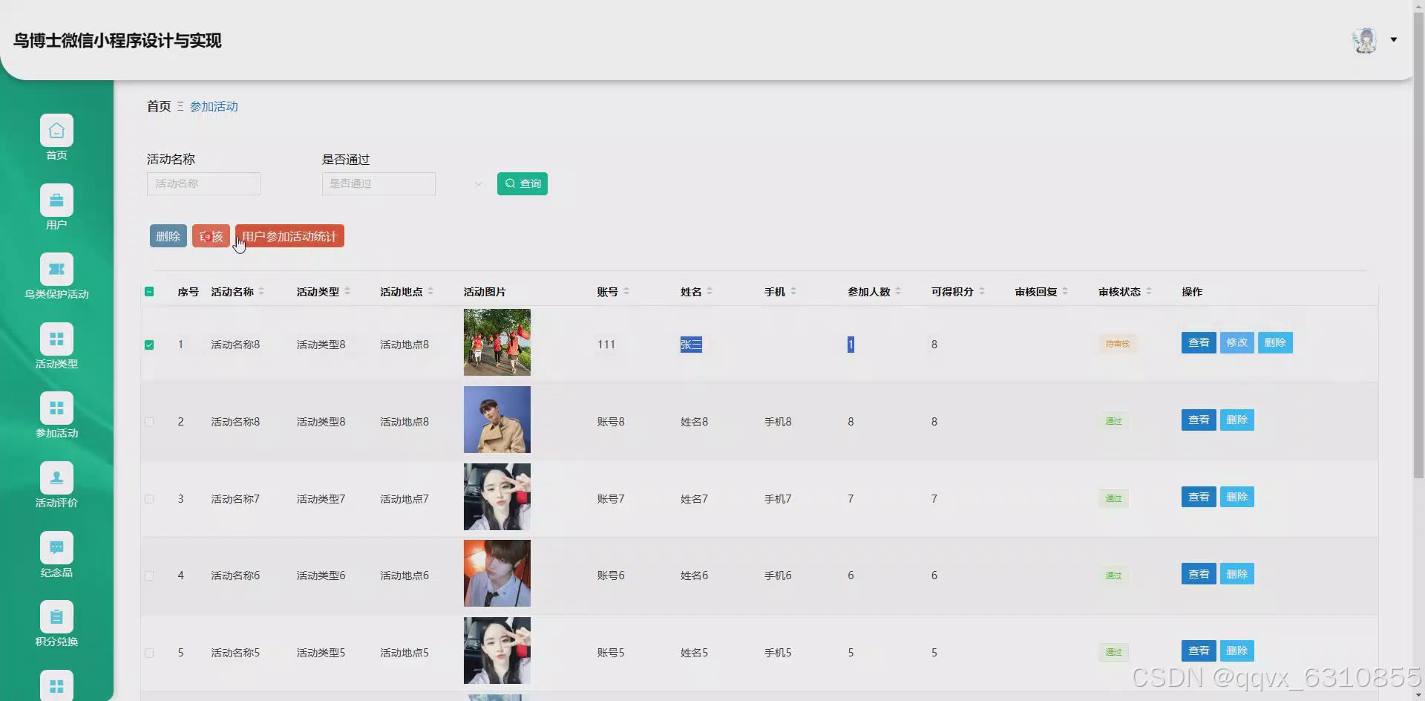Click 删除 for row 1
The width and height of the screenshot is (1425, 701).
[1275, 342]
